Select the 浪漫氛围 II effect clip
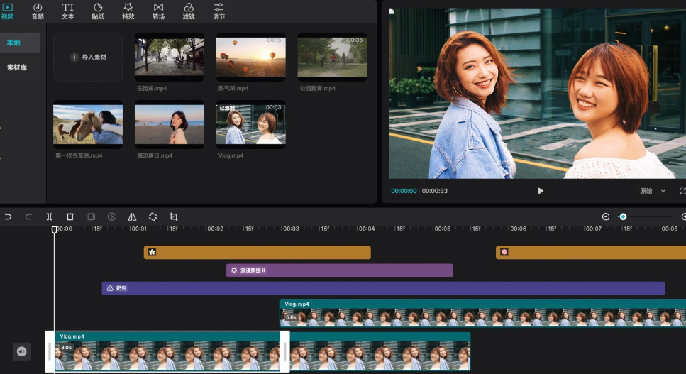 [340, 270]
